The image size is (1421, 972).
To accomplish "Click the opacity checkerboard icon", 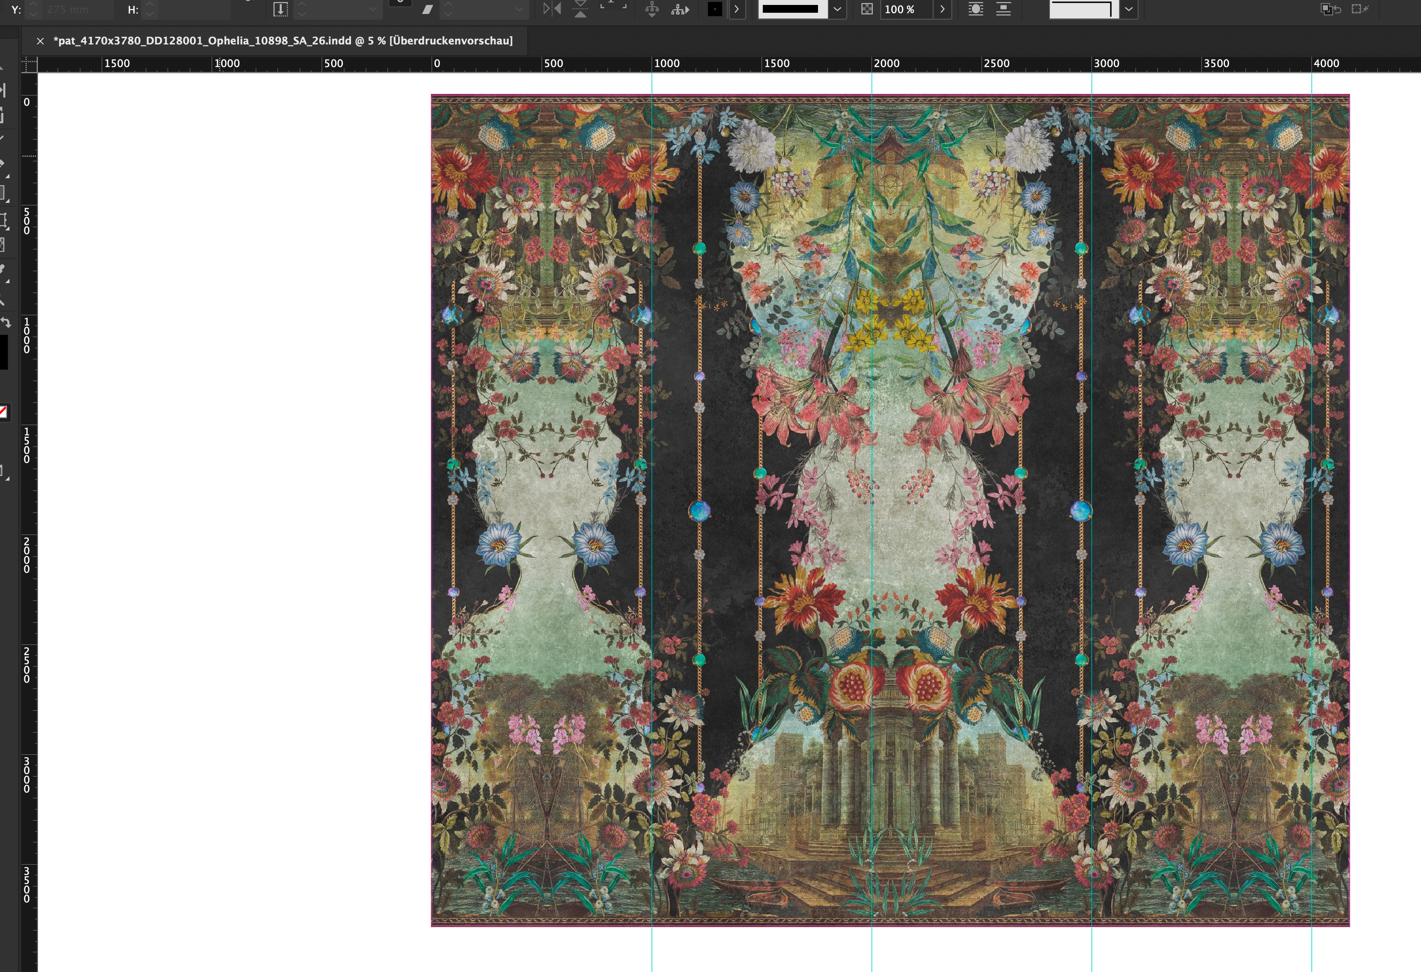I will click(x=867, y=9).
